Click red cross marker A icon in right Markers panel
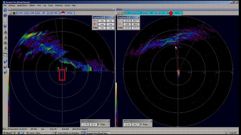This screenshot has height=135, width=241. click(x=120, y=21)
